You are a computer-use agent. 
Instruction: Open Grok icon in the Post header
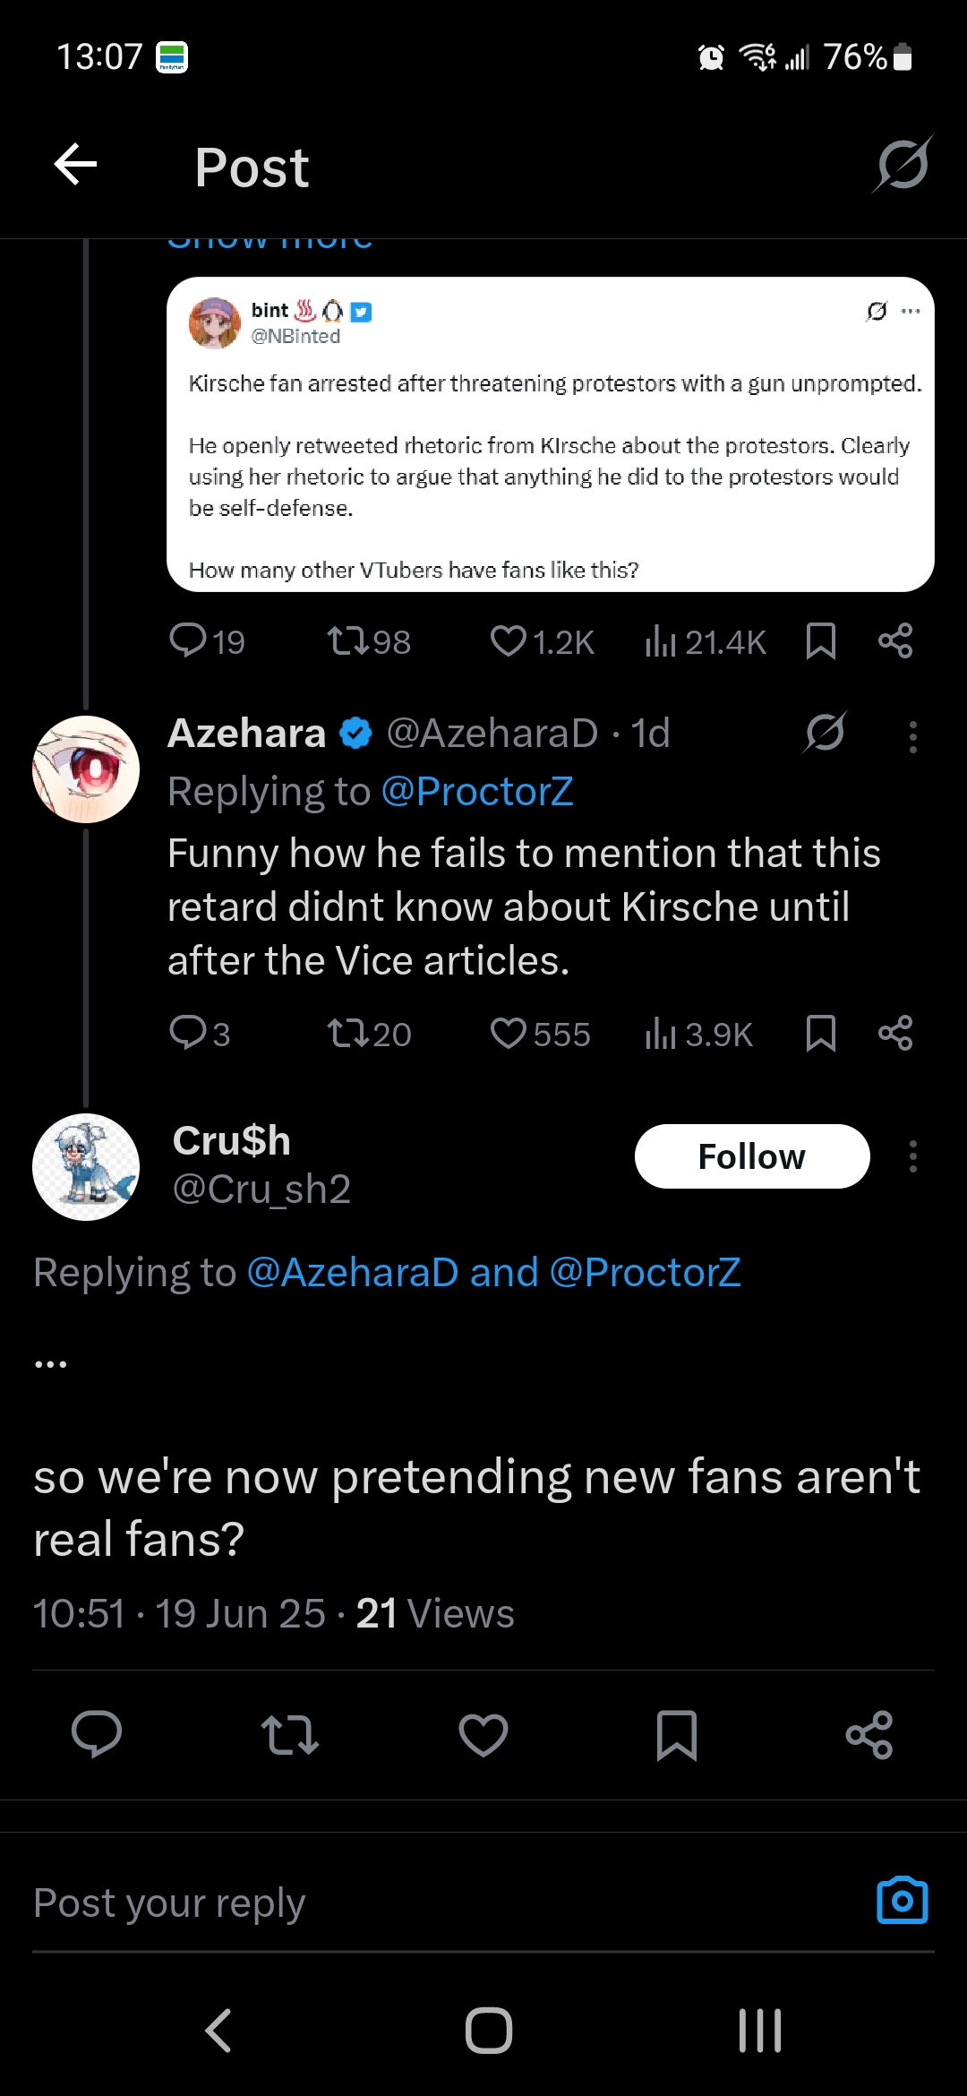click(x=903, y=165)
